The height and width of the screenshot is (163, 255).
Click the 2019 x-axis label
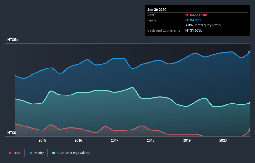pyautogui.click(x=187, y=140)
